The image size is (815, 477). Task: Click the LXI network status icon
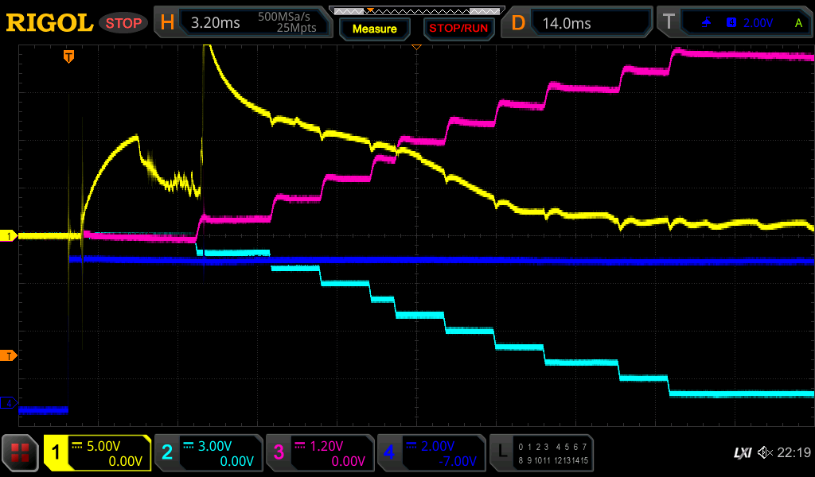coord(742,452)
